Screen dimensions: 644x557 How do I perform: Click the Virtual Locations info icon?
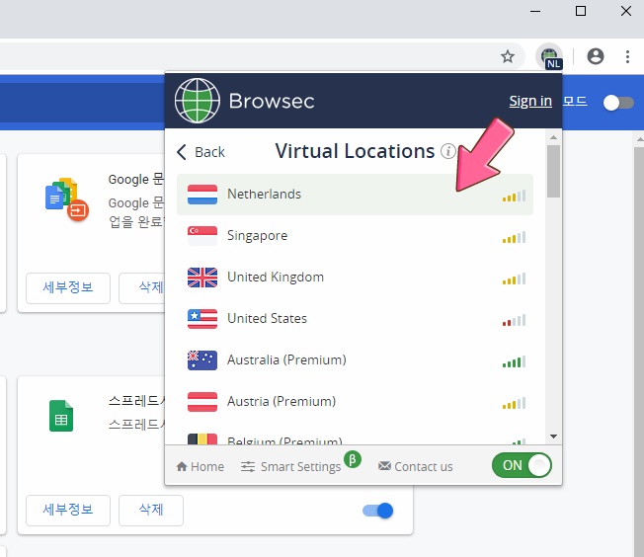pos(448,151)
